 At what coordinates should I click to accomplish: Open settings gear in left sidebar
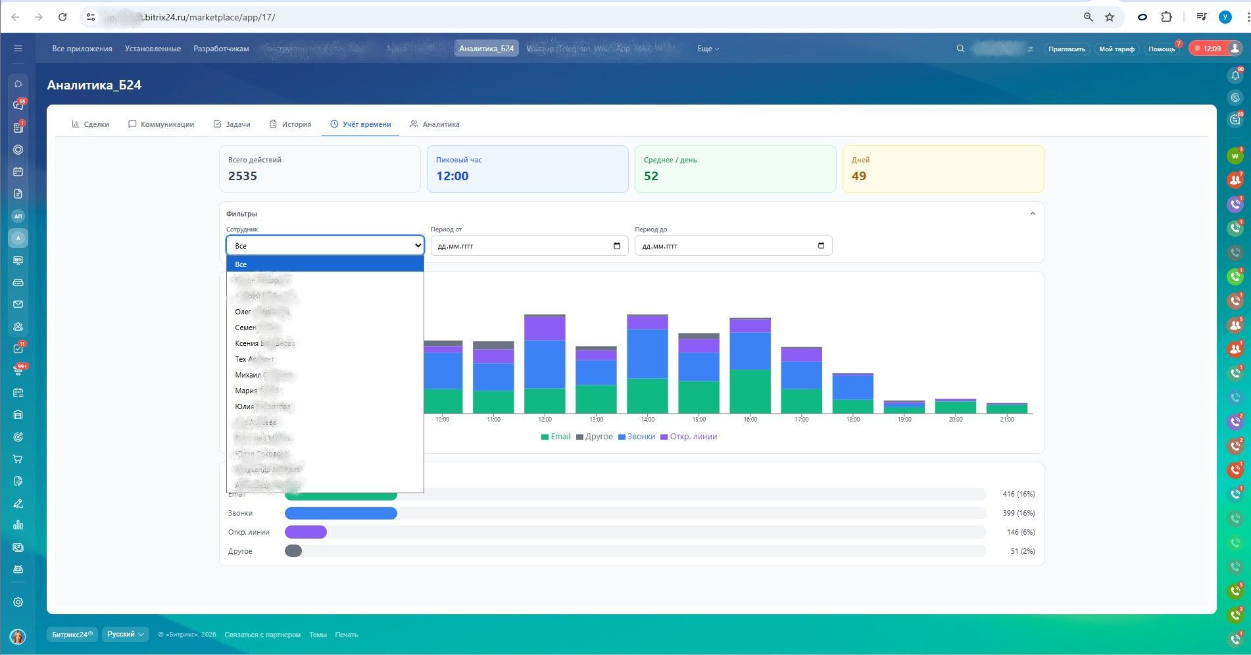18,602
